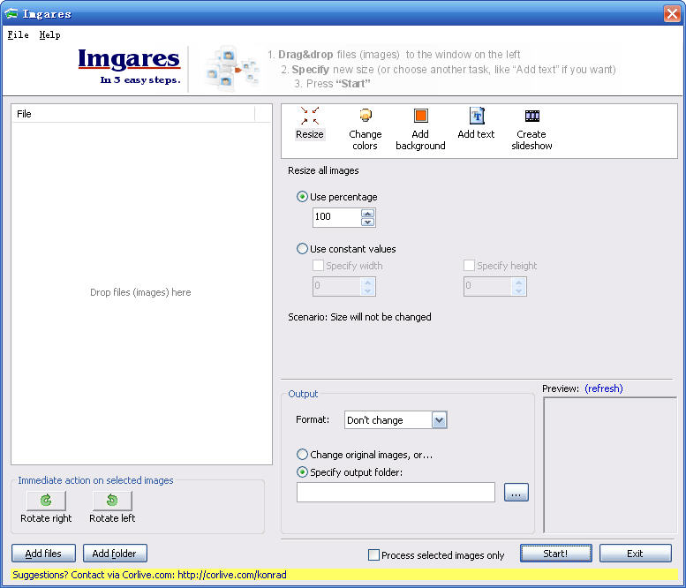Open the Change colors task
Screen dimensions: 686x588
click(365, 129)
